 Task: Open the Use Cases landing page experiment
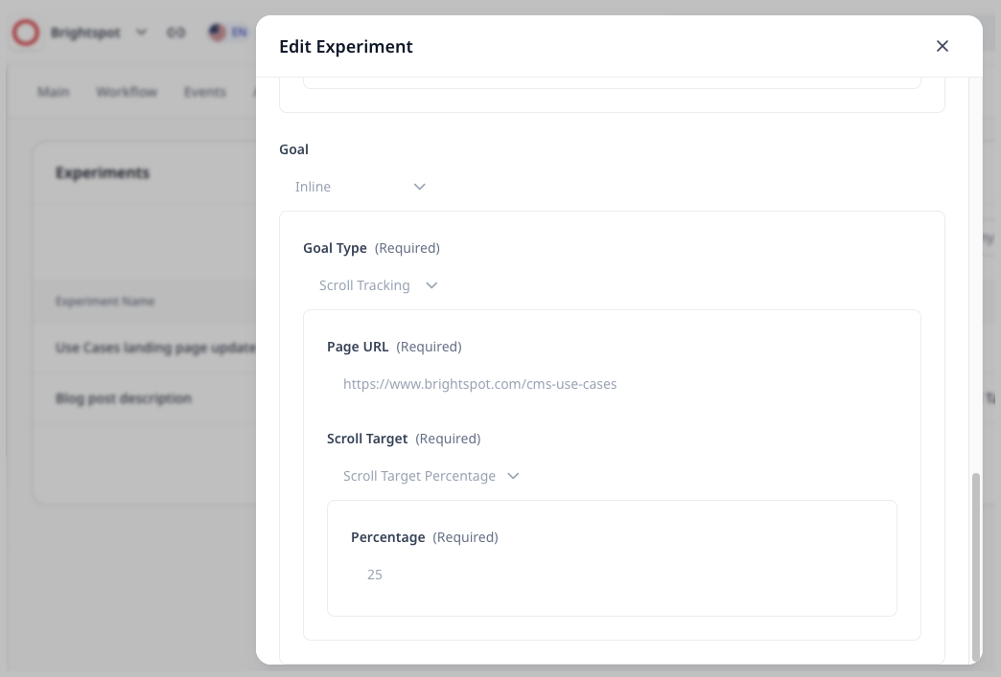(x=155, y=348)
